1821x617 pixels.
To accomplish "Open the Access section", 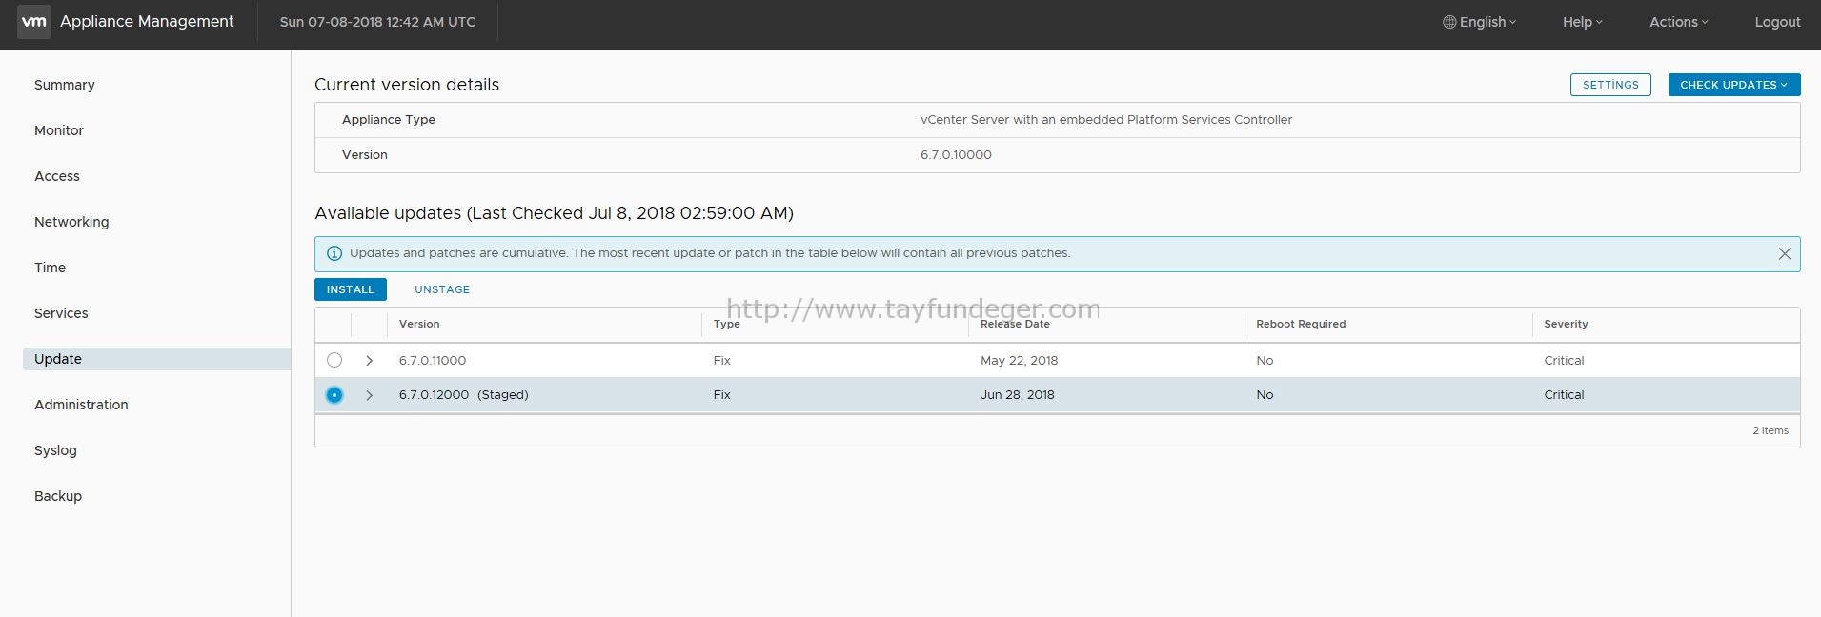I will (x=57, y=176).
